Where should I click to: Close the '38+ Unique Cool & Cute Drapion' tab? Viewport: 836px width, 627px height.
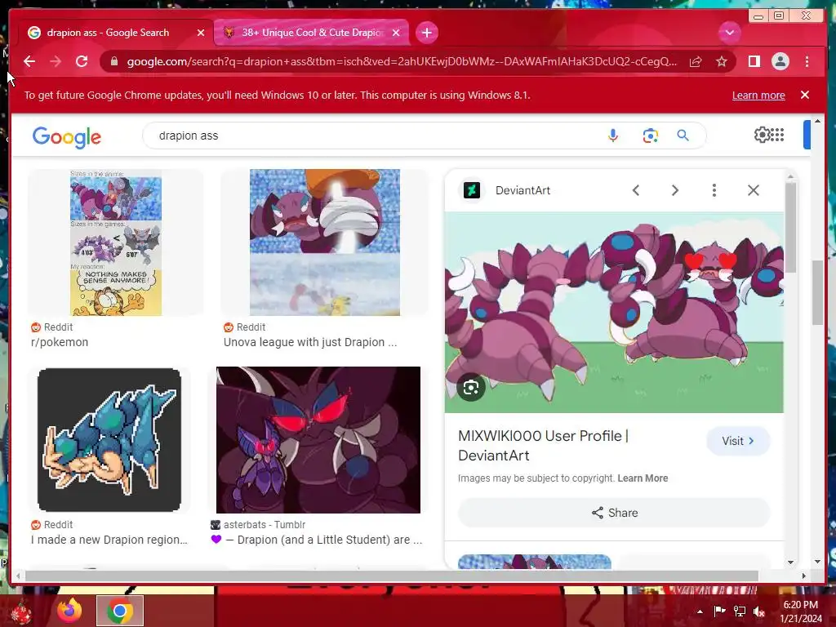tap(396, 33)
